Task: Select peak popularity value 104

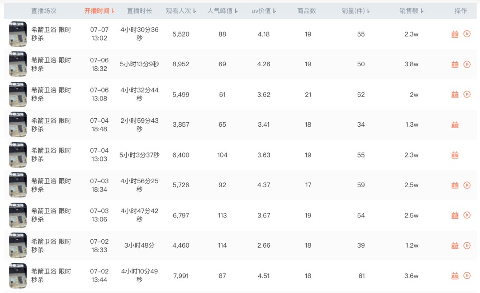Action: tap(222, 155)
